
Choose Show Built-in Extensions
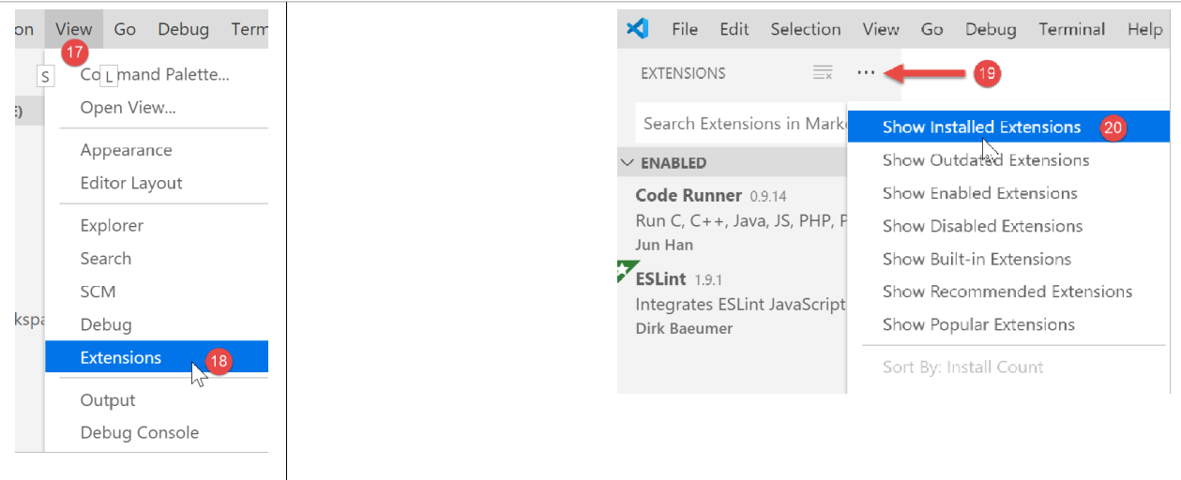point(977,259)
